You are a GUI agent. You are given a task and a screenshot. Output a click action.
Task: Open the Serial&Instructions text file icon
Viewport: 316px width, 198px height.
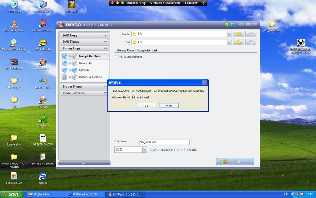[x=43, y=159]
